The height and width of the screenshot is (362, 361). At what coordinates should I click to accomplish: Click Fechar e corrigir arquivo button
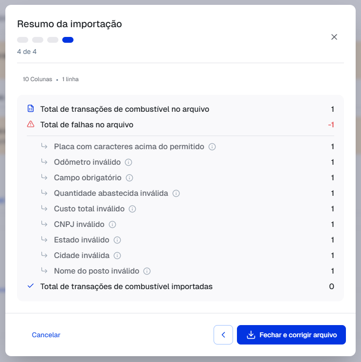(291, 335)
